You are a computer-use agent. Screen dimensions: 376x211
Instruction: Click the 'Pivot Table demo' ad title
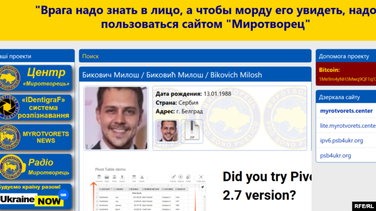click(110, 169)
